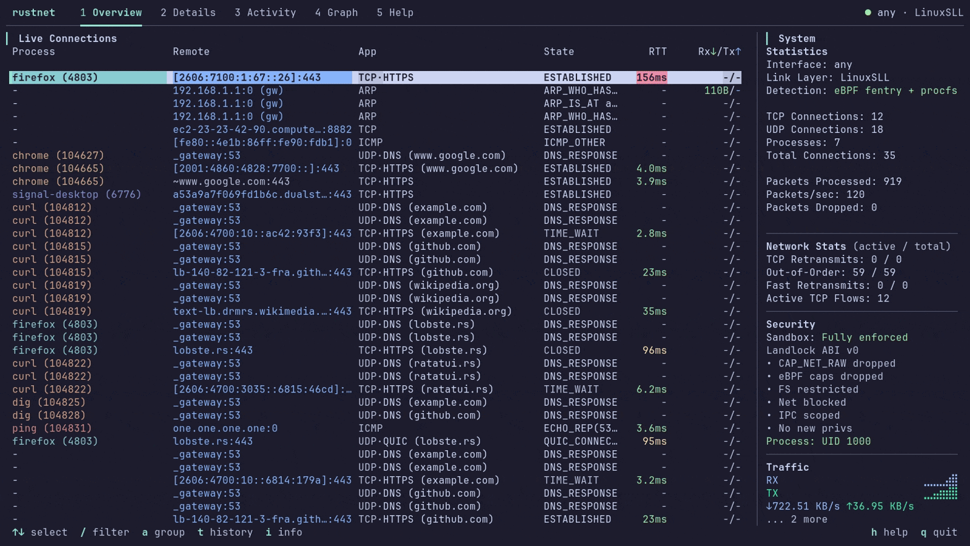Select the ping (104831) process row
This screenshot has height=546, width=970.
[375, 428]
